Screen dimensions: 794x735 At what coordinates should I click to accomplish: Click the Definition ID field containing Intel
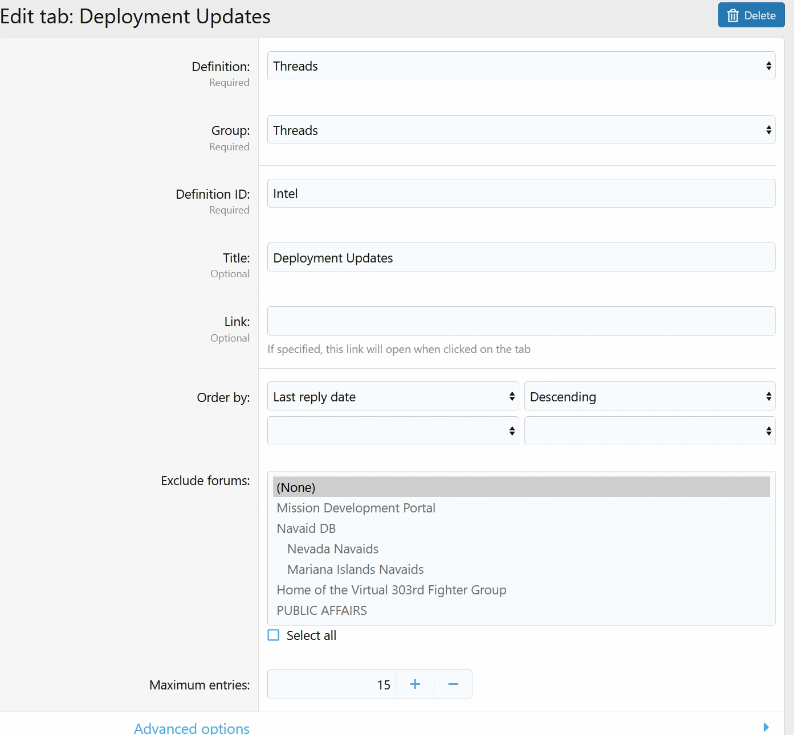(x=520, y=194)
